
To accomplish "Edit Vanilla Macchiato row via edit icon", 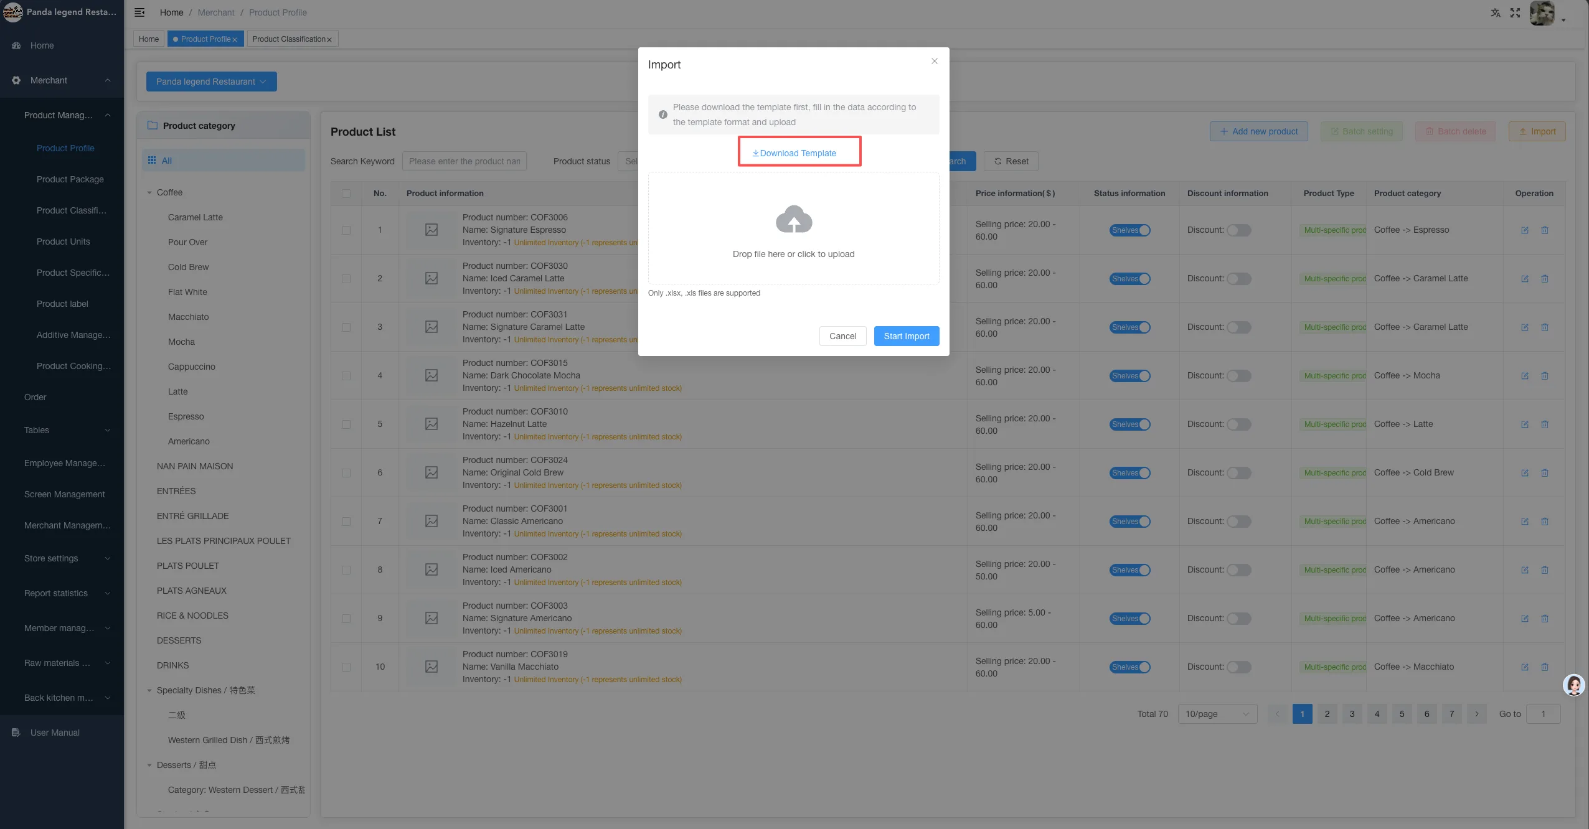I will [x=1525, y=667].
